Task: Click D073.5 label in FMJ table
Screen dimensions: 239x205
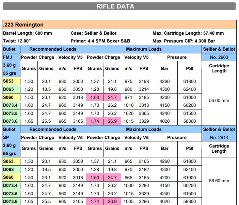Action: [x=10, y=114]
